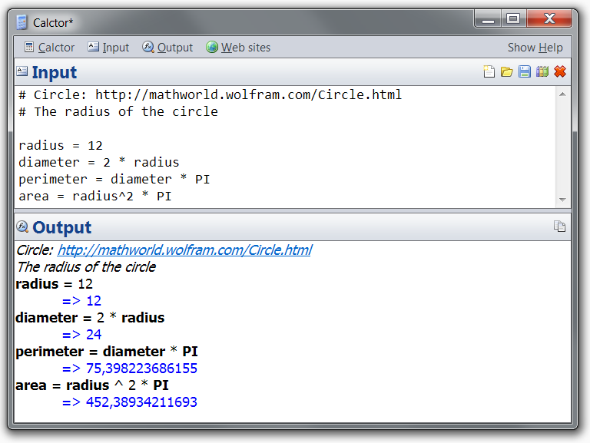Open the books library icon in the Input header
The image size is (590, 443).
pyautogui.click(x=542, y=71)
